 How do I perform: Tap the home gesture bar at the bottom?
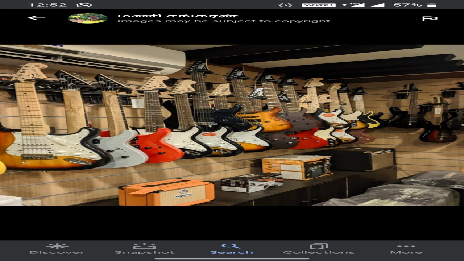232,258
